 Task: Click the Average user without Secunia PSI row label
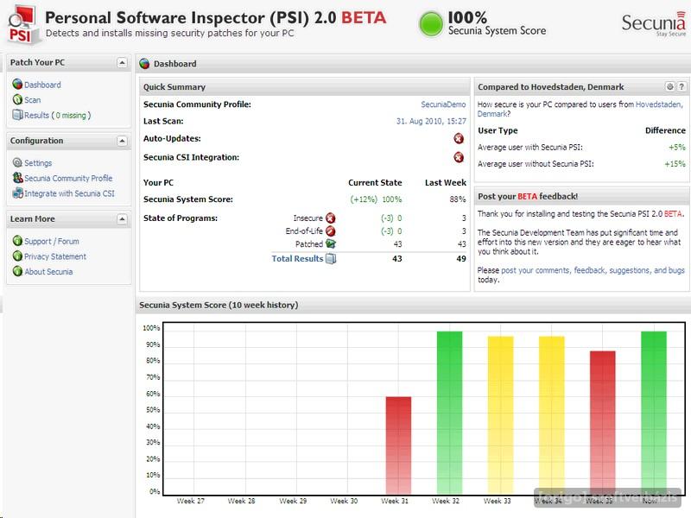pos(536,164)
